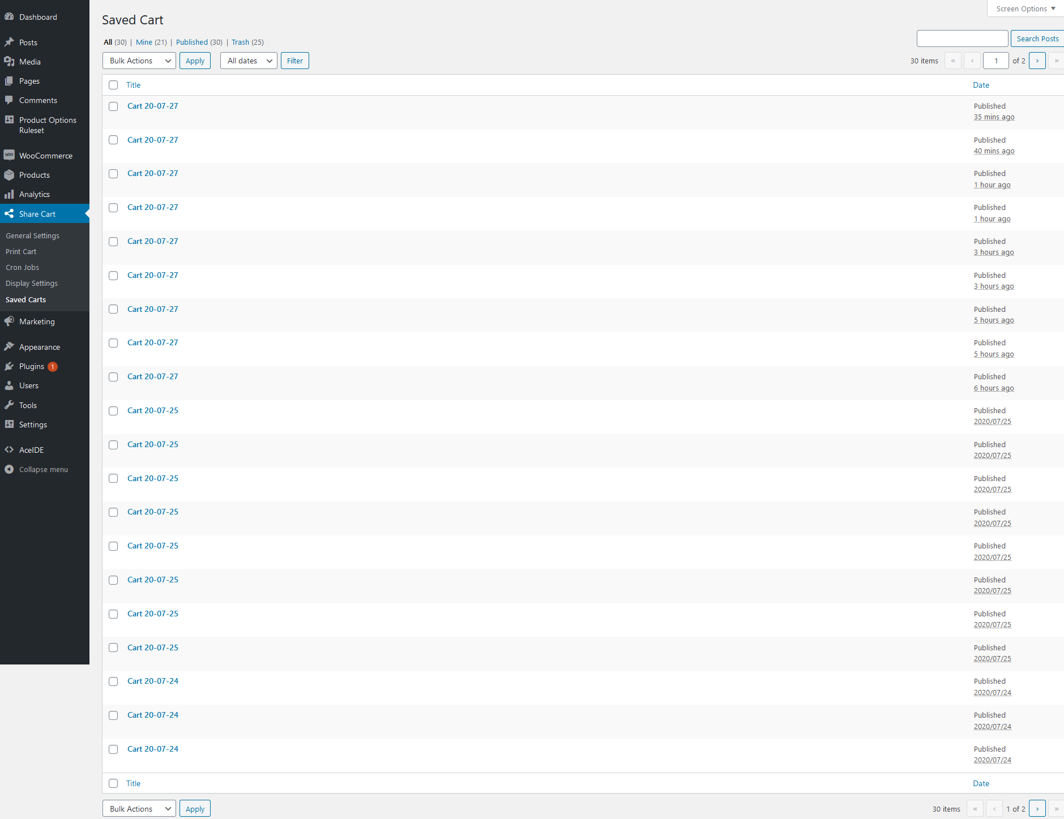Click into the search posts text field

tap(962, 38)
